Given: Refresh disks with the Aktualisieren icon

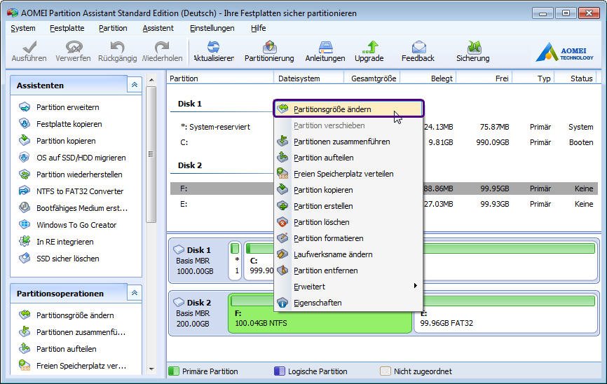Looking at the screenshot, I should [x=213, y=47].
